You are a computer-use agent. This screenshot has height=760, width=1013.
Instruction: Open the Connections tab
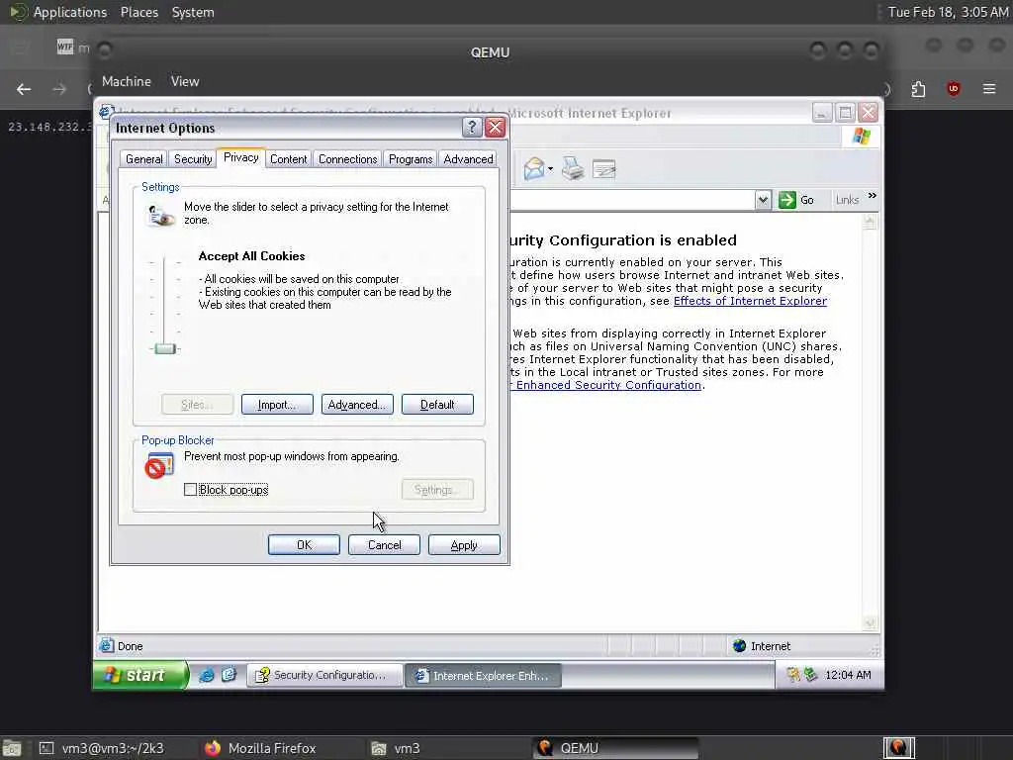click(x=347, y=159)
